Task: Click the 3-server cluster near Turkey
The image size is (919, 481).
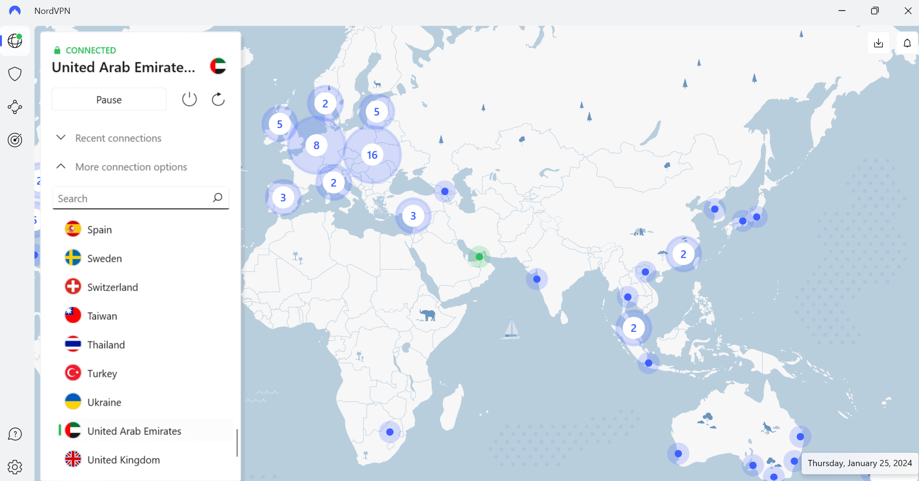Action: point(413,216)
